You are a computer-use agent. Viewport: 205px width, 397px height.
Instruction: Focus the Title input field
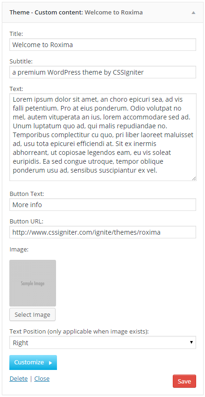(x=103, y=45)
